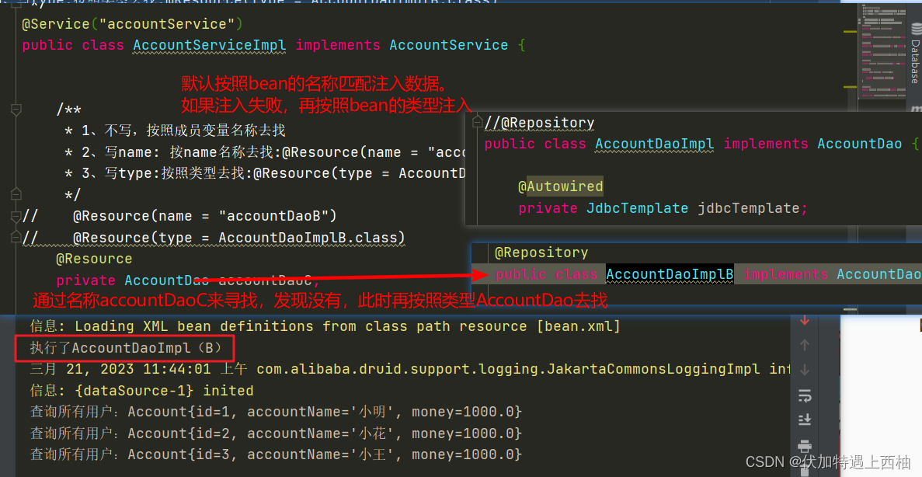Click Javadoc line starting "3、写type"
Viewport: 922px width, 477px height.
(x=273, y=173)
